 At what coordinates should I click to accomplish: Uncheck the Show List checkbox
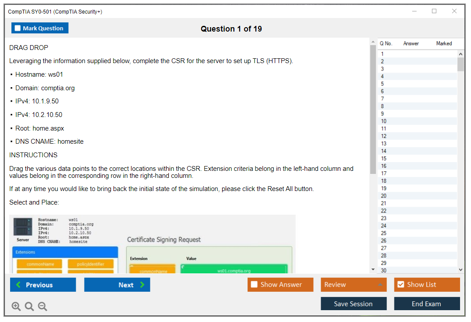(400, 285)
